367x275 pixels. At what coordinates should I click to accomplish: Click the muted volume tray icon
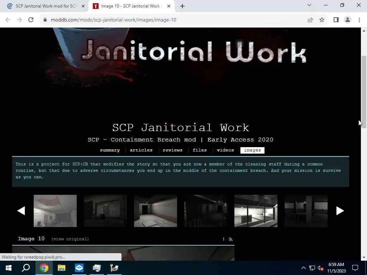(x=321, y=268)
